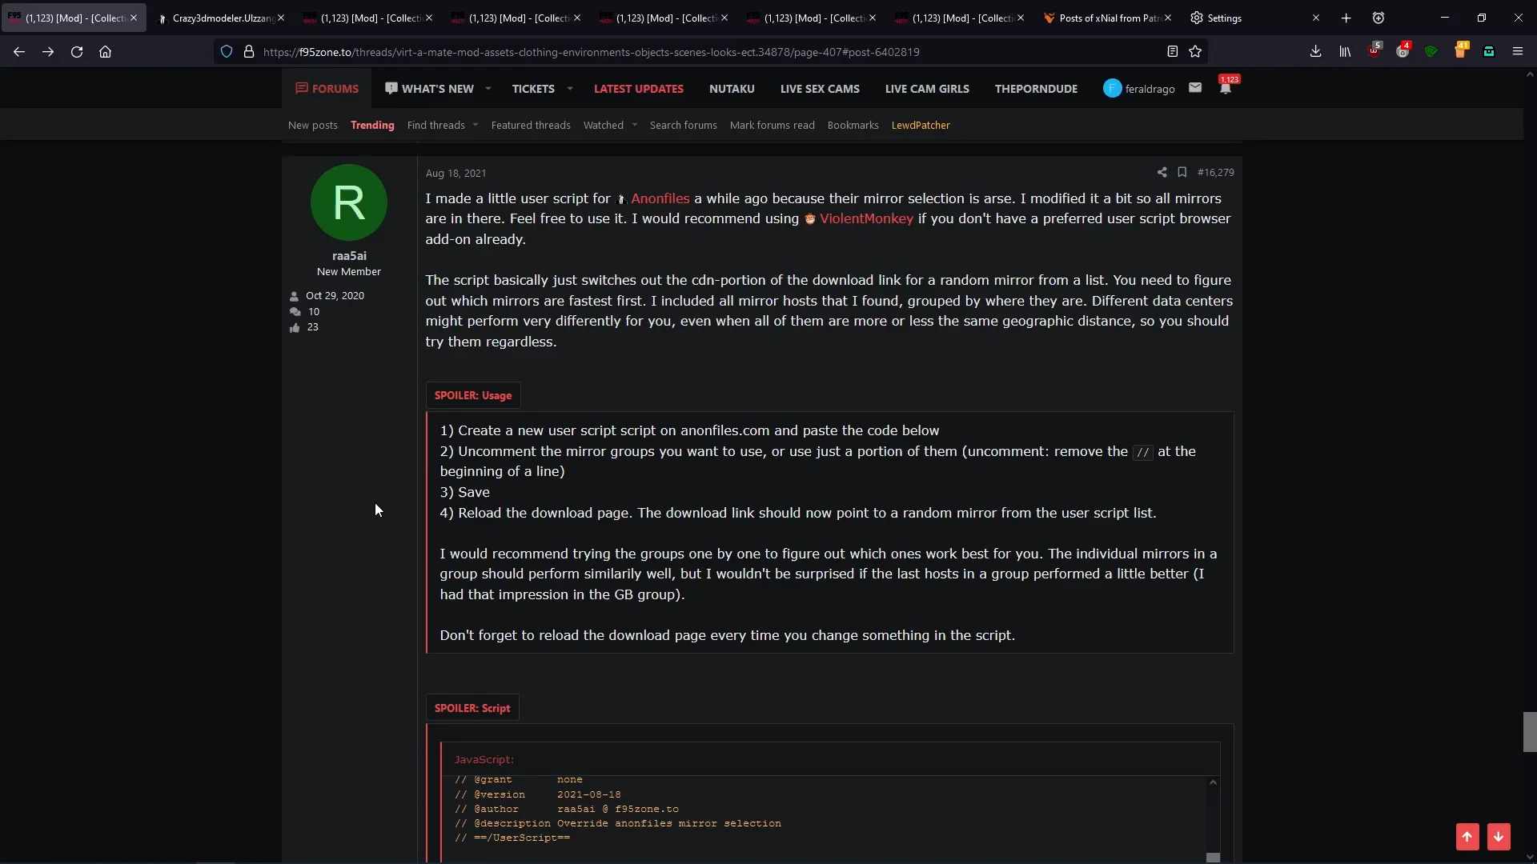Close the Crazy3dmodeler.Ulzzang tab
Screen dimensions: 1537x864
pos(281,18)
